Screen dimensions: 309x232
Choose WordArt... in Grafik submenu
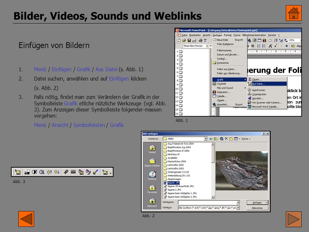coord(267,99)
